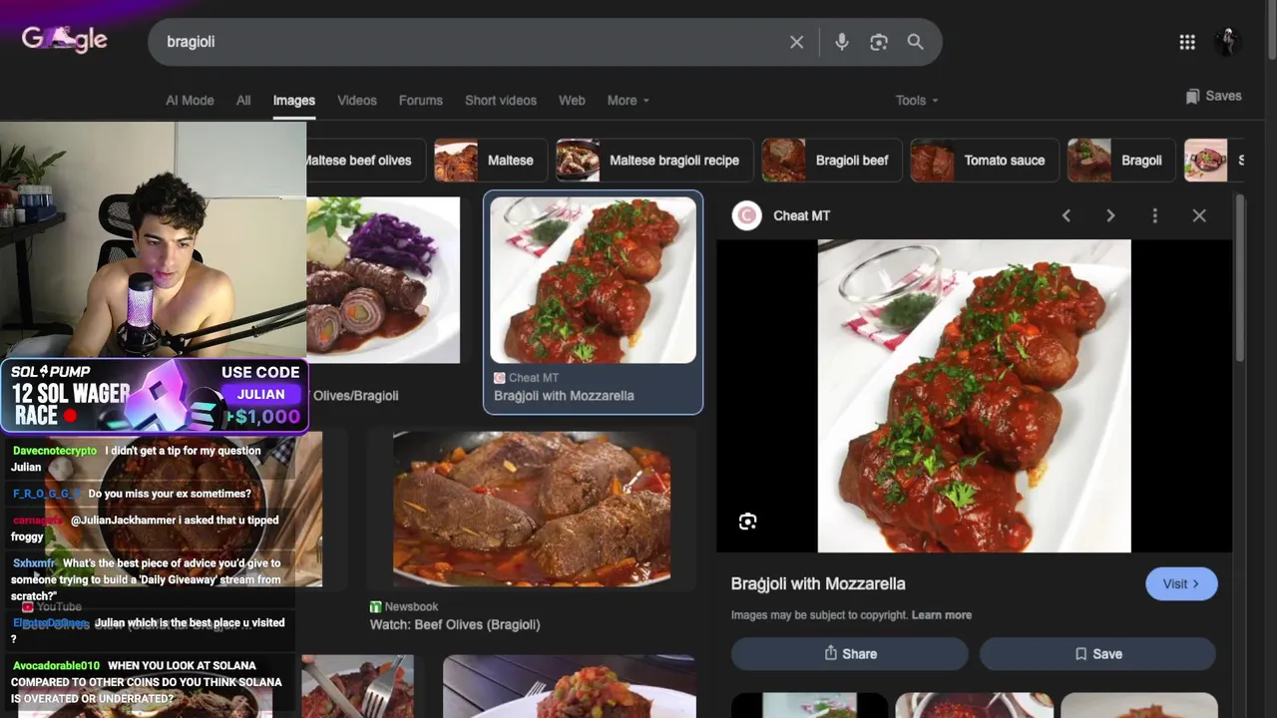Click Lens search icon on preview image
The image size is (1277, 718).
pos(747,522)
